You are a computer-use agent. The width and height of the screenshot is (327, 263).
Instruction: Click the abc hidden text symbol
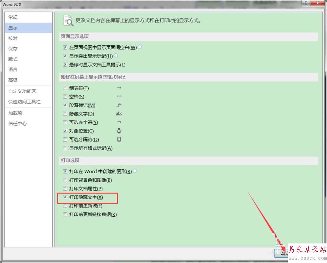click(119, 114)
